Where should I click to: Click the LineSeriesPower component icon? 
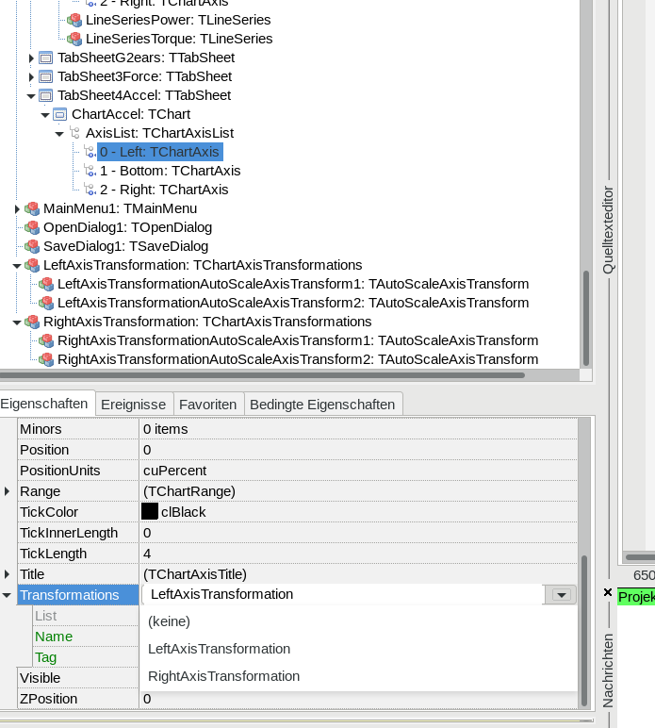click(x=74, y=20)
